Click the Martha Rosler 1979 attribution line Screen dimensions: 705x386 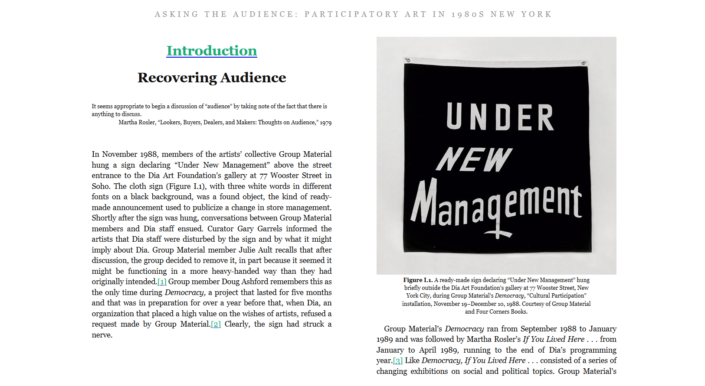pos(225,123)
